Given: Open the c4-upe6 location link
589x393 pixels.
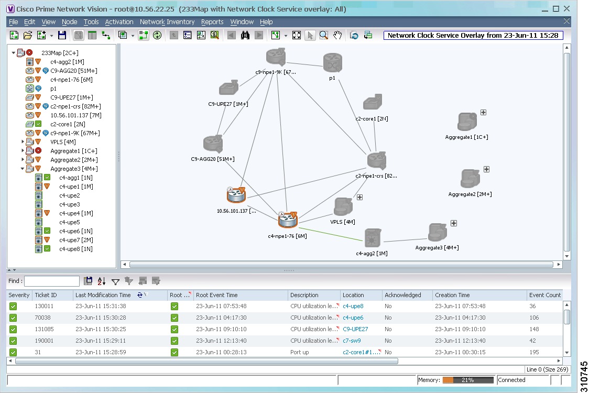Looking at the screenshot, I should (353, 318).
